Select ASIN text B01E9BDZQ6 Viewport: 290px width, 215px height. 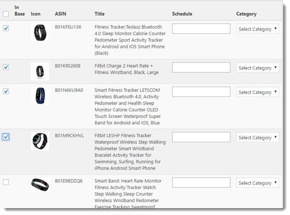[69, 181]
